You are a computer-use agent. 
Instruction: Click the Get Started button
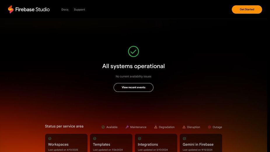247,9
